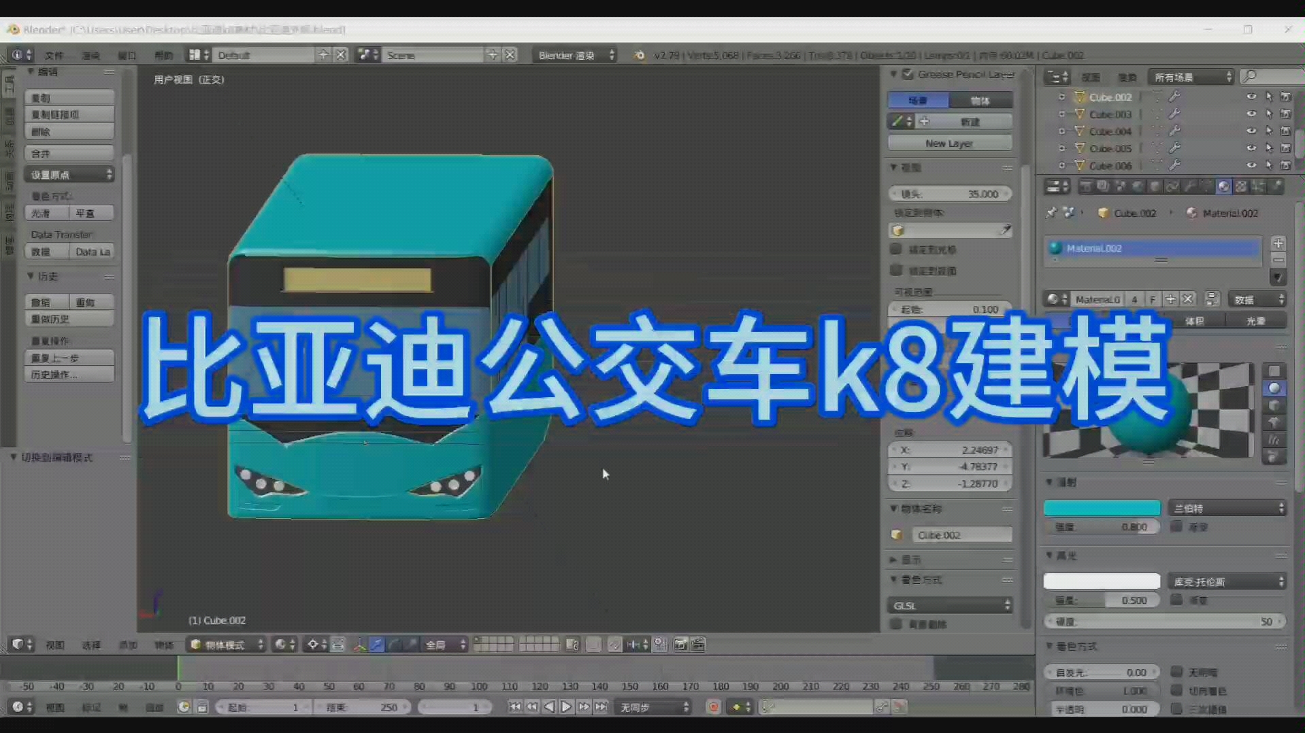Adjust the specular 0.500 intensity slider

(1102, 600)
